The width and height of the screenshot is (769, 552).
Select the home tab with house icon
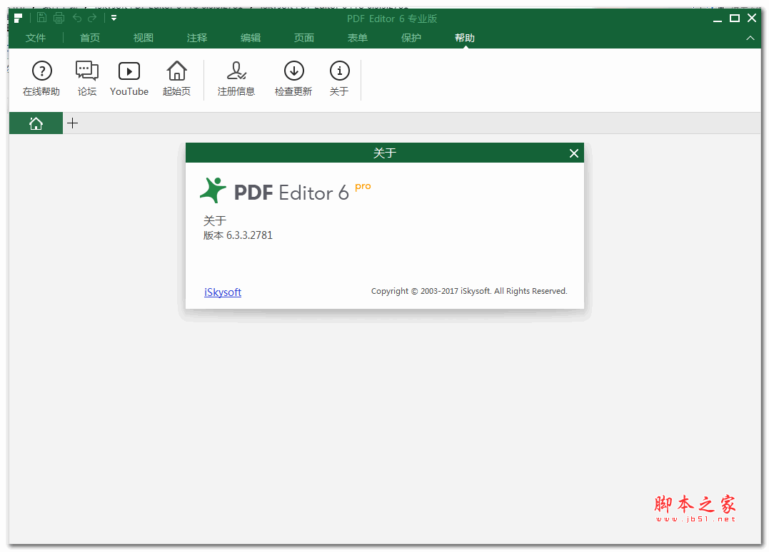point(36,123)
